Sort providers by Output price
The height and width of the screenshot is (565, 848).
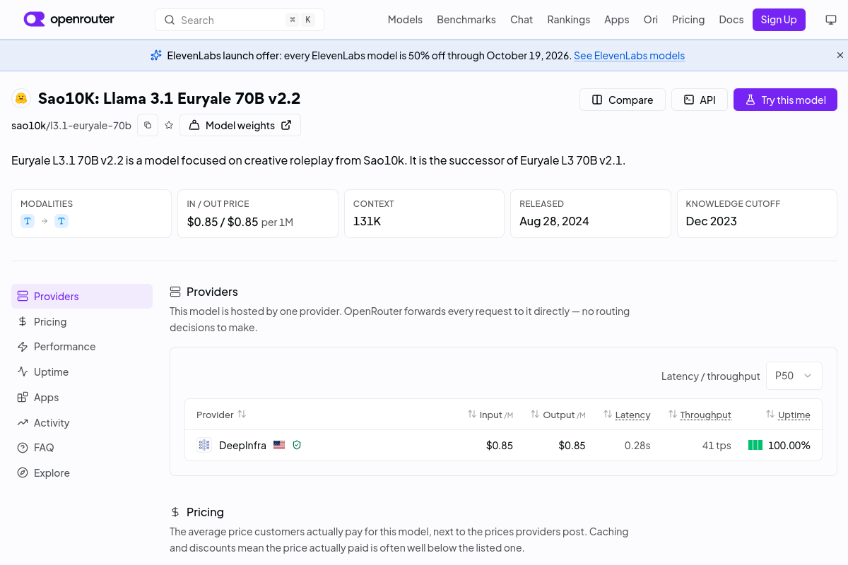pyautogui.click(x=558, y=415)
